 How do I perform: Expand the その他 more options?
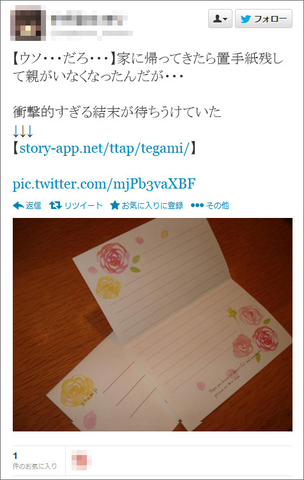[217, 205]
